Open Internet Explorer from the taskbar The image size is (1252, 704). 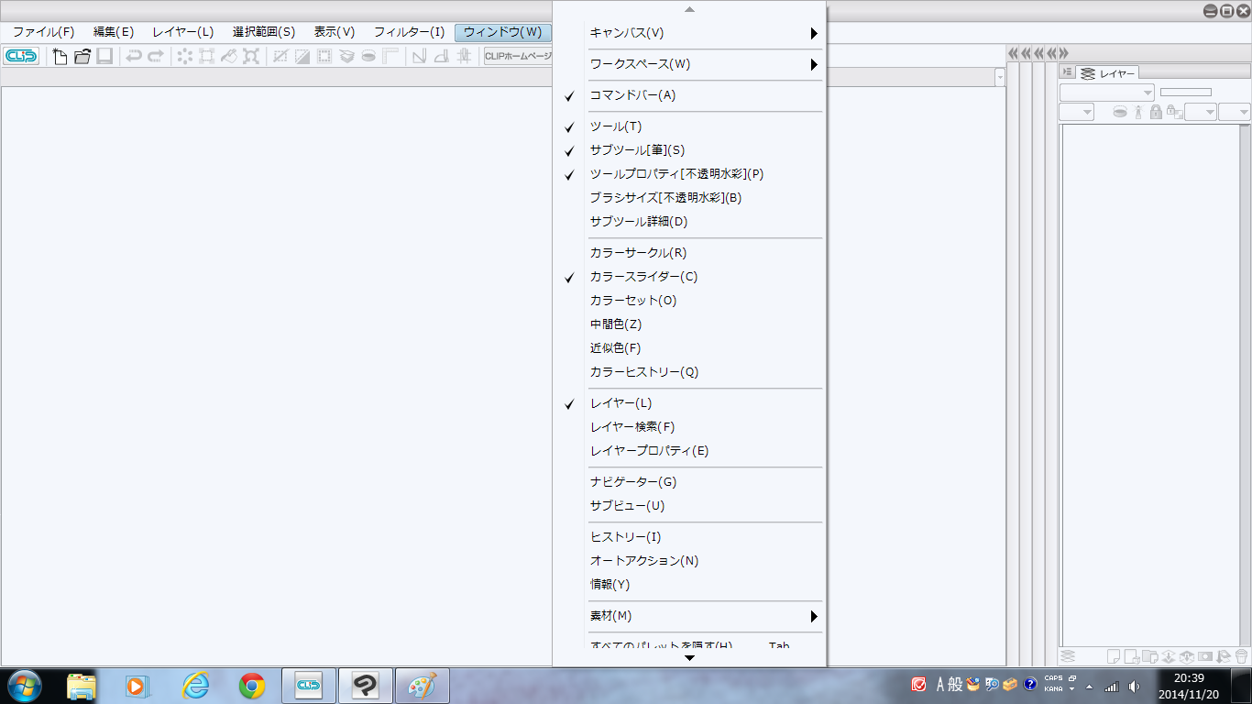pos(195,685)
